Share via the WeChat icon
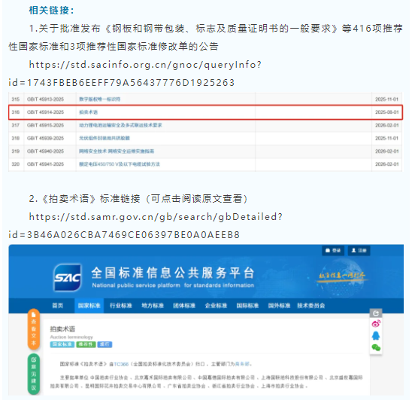The width and height of the screenshot is (412, 400). tap(376, 347)
